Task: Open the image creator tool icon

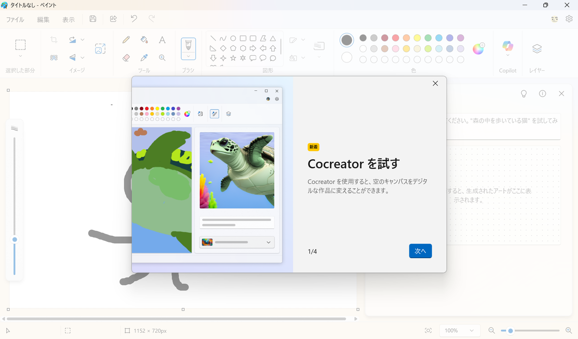Action: 100,49
